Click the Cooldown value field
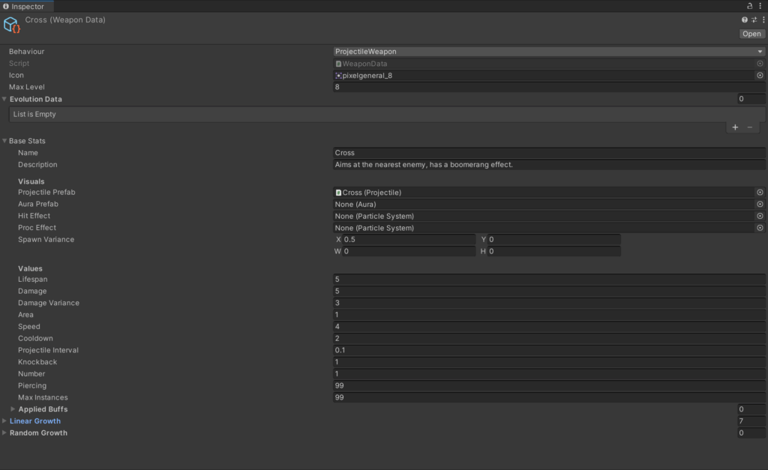 [x=548, y=339]
